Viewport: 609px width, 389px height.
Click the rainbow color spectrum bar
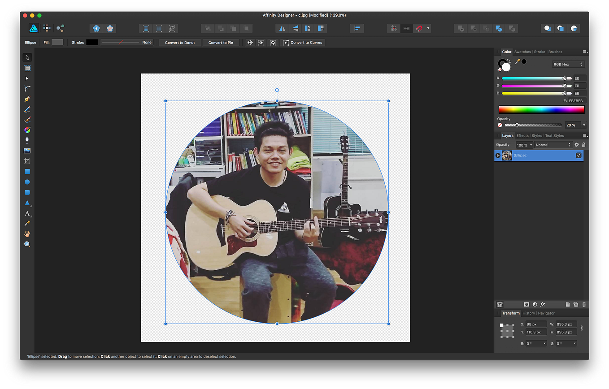[x=542, y=109]
